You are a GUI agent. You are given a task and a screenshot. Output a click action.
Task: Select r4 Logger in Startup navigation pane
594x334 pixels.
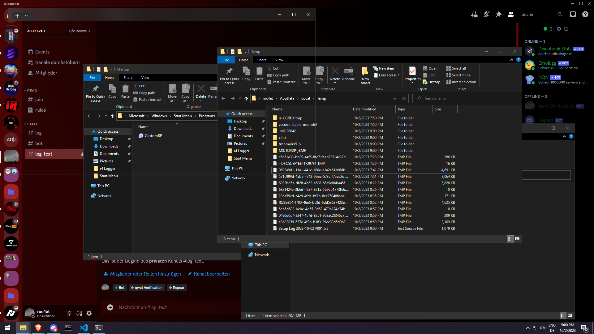tap(107, 169)
